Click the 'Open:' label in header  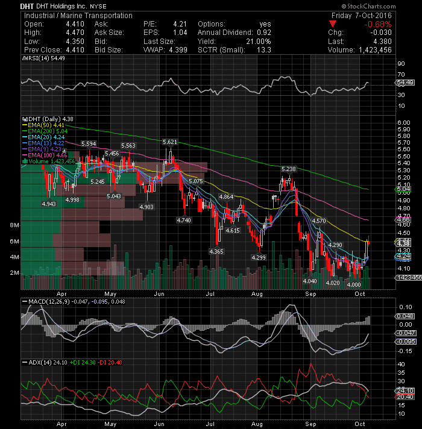pyautogui.click(x=33, y=24)
